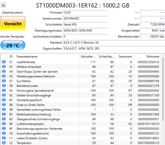Click status orb of Luftstromtemperatur row
The image size is (165, 145).
pos(4,124)
